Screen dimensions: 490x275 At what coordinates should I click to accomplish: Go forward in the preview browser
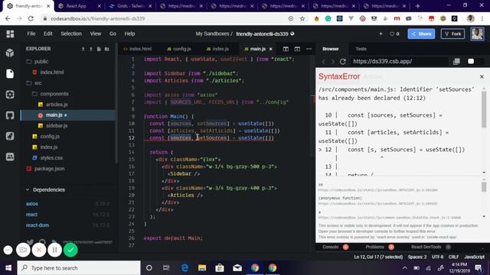pyautogui.click(x=332, y=61)
